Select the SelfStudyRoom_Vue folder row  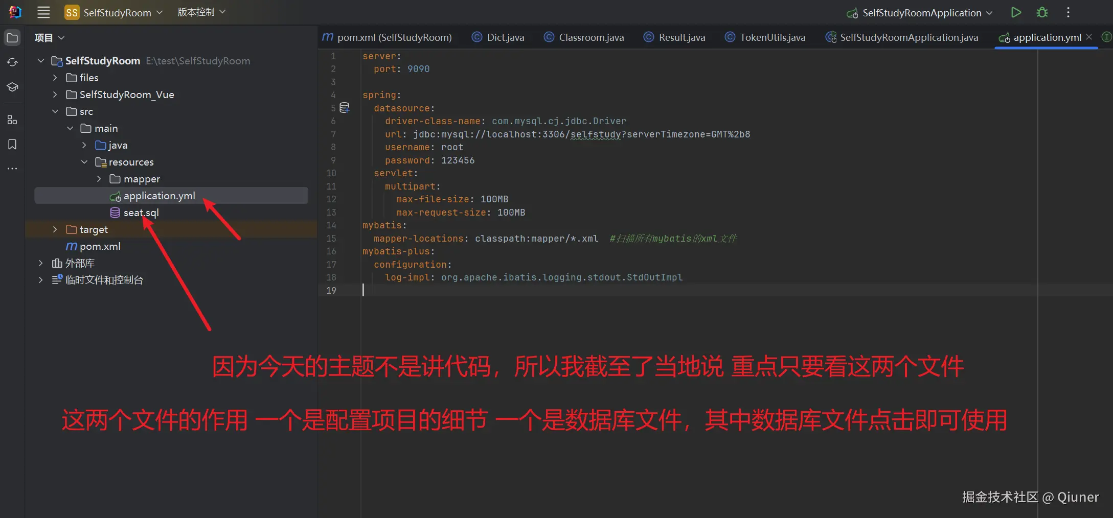click(x=171, y=95)
